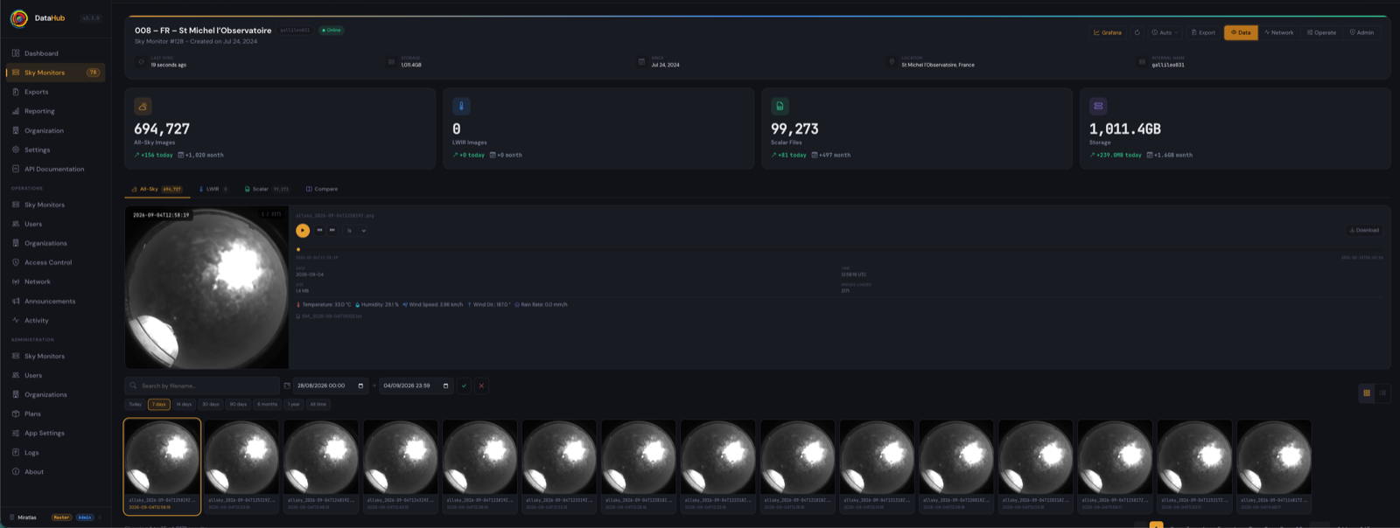This screenshot has width=1400, height=528.
Task: Clear the date range with red X
Action: 481,386
